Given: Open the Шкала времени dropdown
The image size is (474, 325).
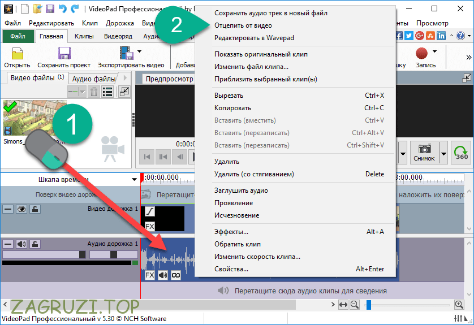Looking at the screenshot, I should coord(134,180).
